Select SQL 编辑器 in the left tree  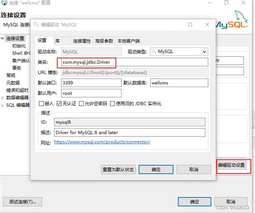(18, 105)
